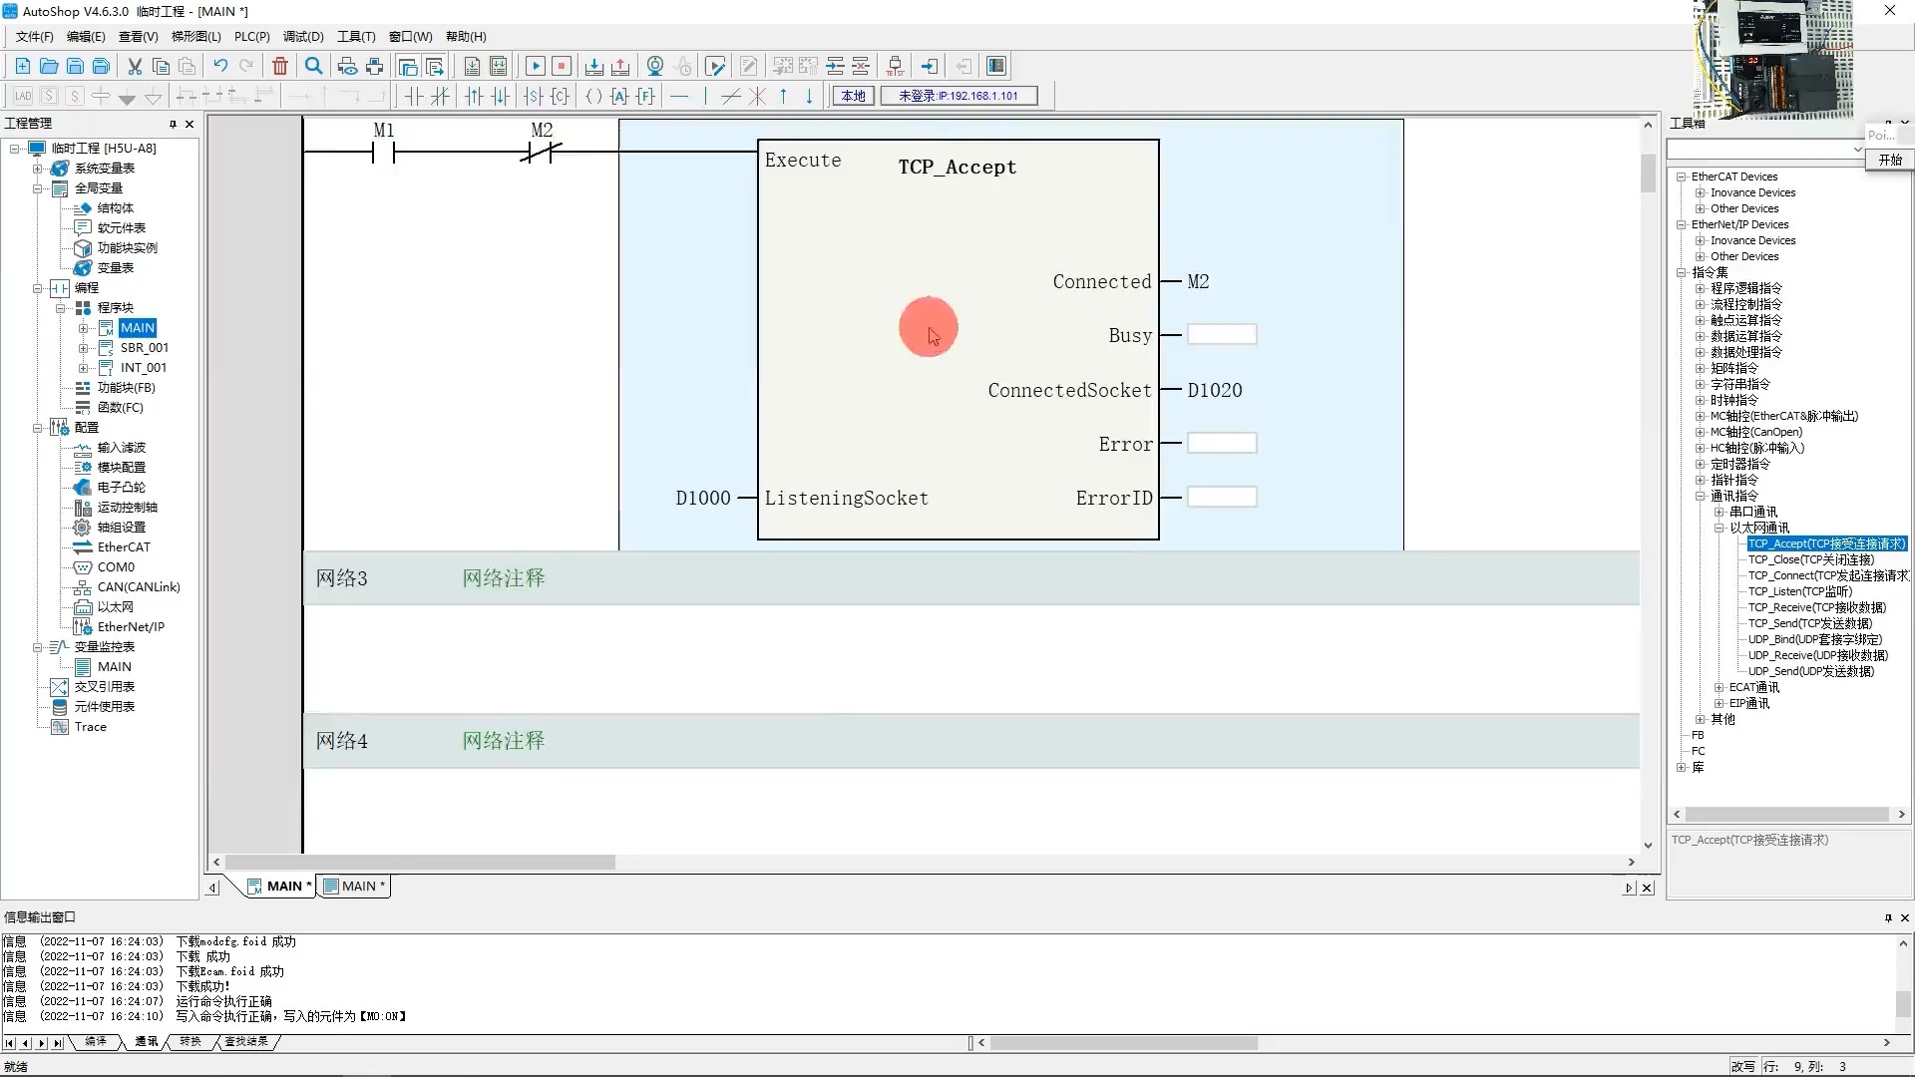Image resolution: width=1915 pixels, height=1077 pixels.
Task: Collapse the 以太网通讯 instruction folder
Action: pos(1720,528)
